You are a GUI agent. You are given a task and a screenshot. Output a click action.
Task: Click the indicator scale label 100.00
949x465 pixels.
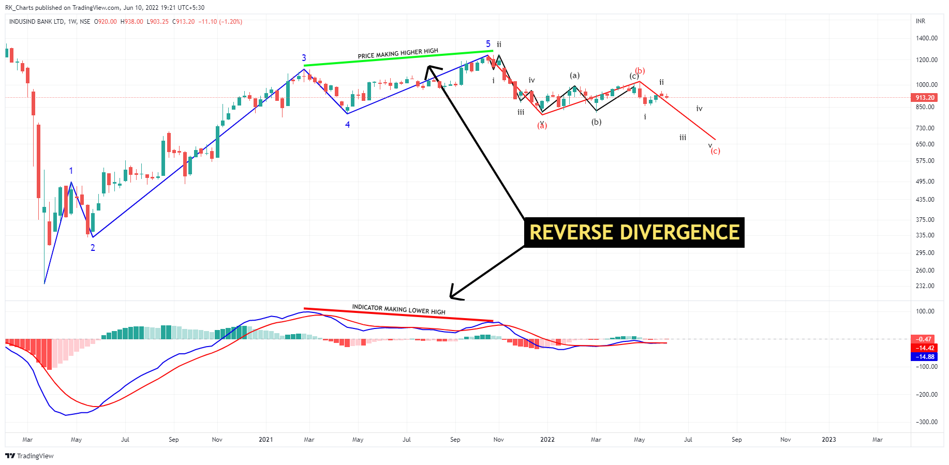point(925,311)
